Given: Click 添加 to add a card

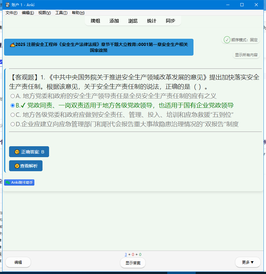Looking at the screenshot, I should point(114,21).
